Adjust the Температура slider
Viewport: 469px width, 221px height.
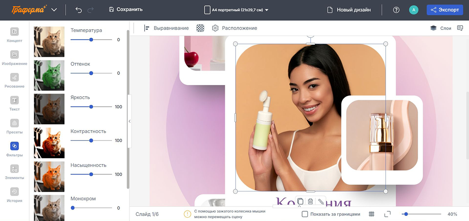click(x=91, y=39)
